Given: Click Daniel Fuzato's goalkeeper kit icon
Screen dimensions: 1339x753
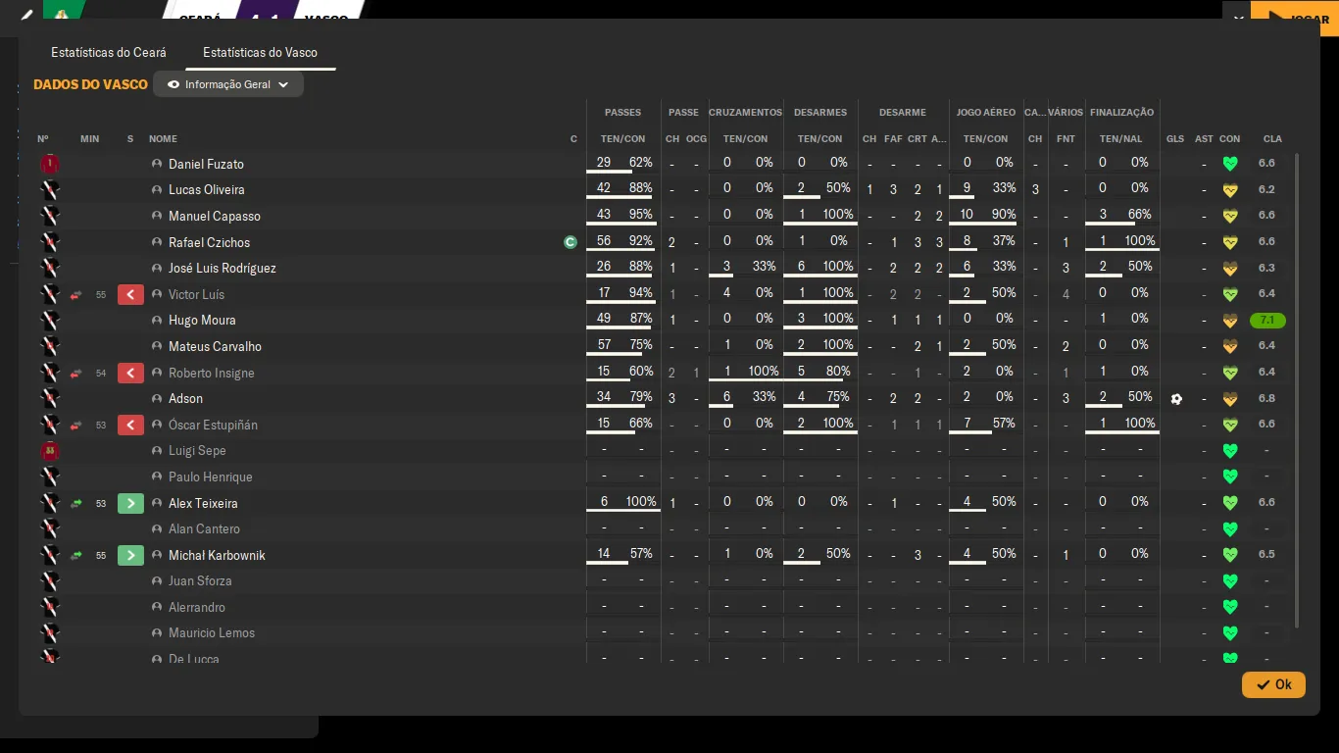Looking at the screenshot, I should [x=50, y=164].
